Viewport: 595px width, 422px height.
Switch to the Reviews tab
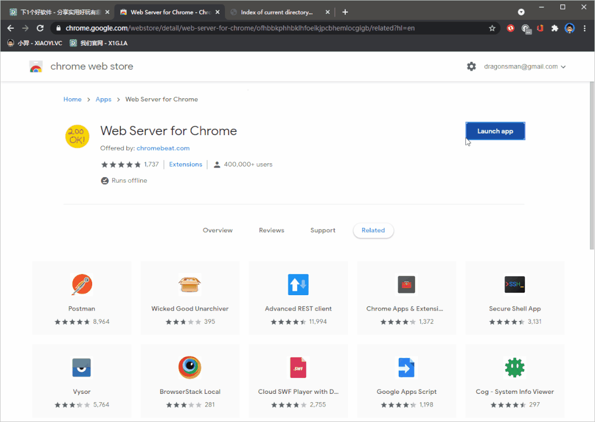click(x=271, y=231)
